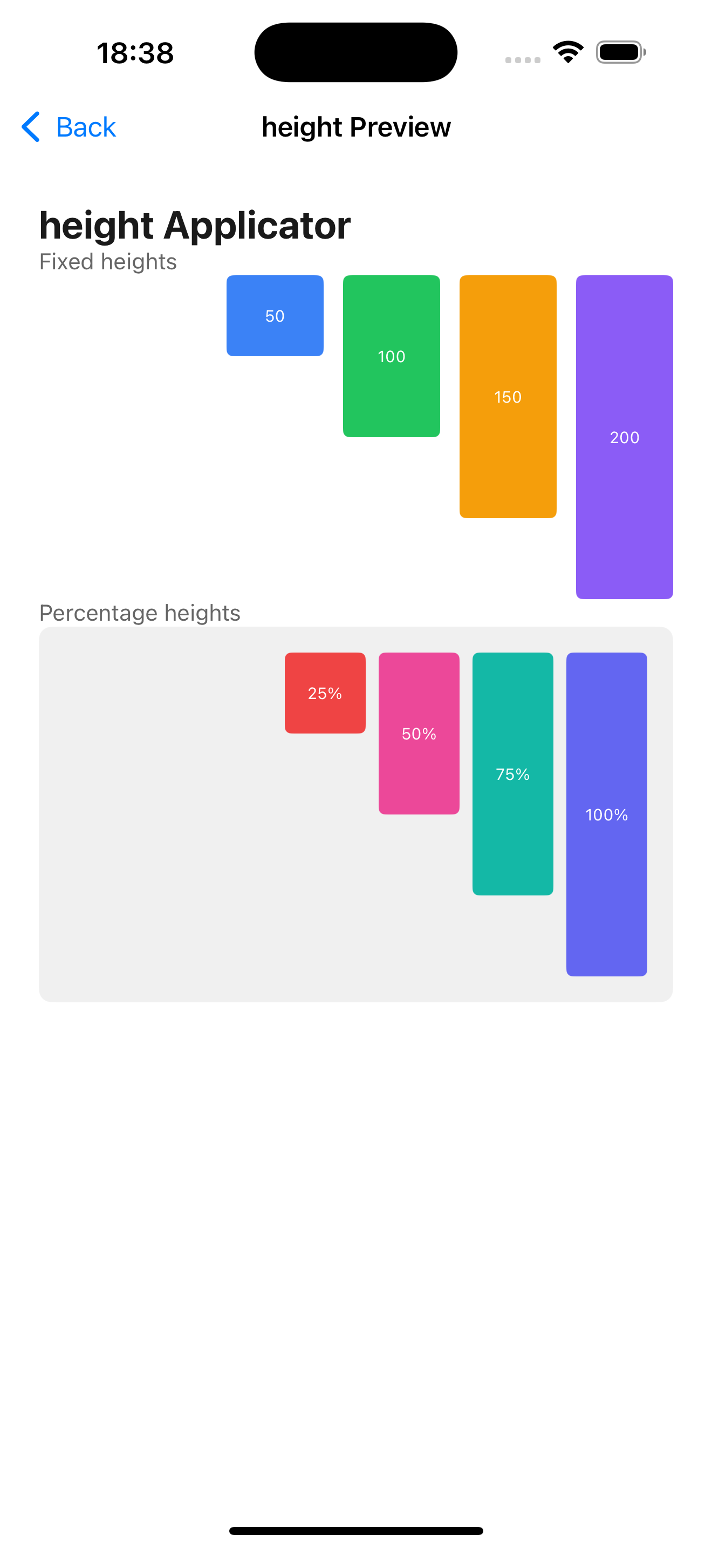The image size is (712, 1548).
Task: Tap the 18:38 clock in status bar
Action: coord(135,53)
